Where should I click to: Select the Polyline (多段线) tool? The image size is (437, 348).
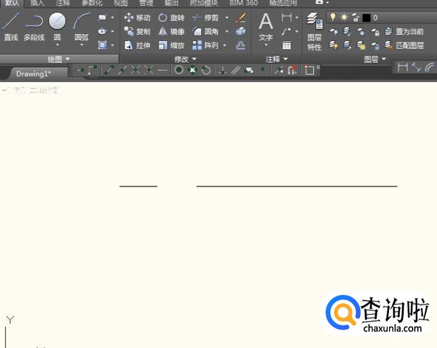pos(34,28)
